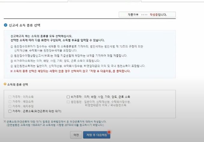The image size is (204, 142).
Task: Check 비거주자 : 이자, 배당, 사업, 기타, 양도, 근로 소득
Action: [68, 97]
